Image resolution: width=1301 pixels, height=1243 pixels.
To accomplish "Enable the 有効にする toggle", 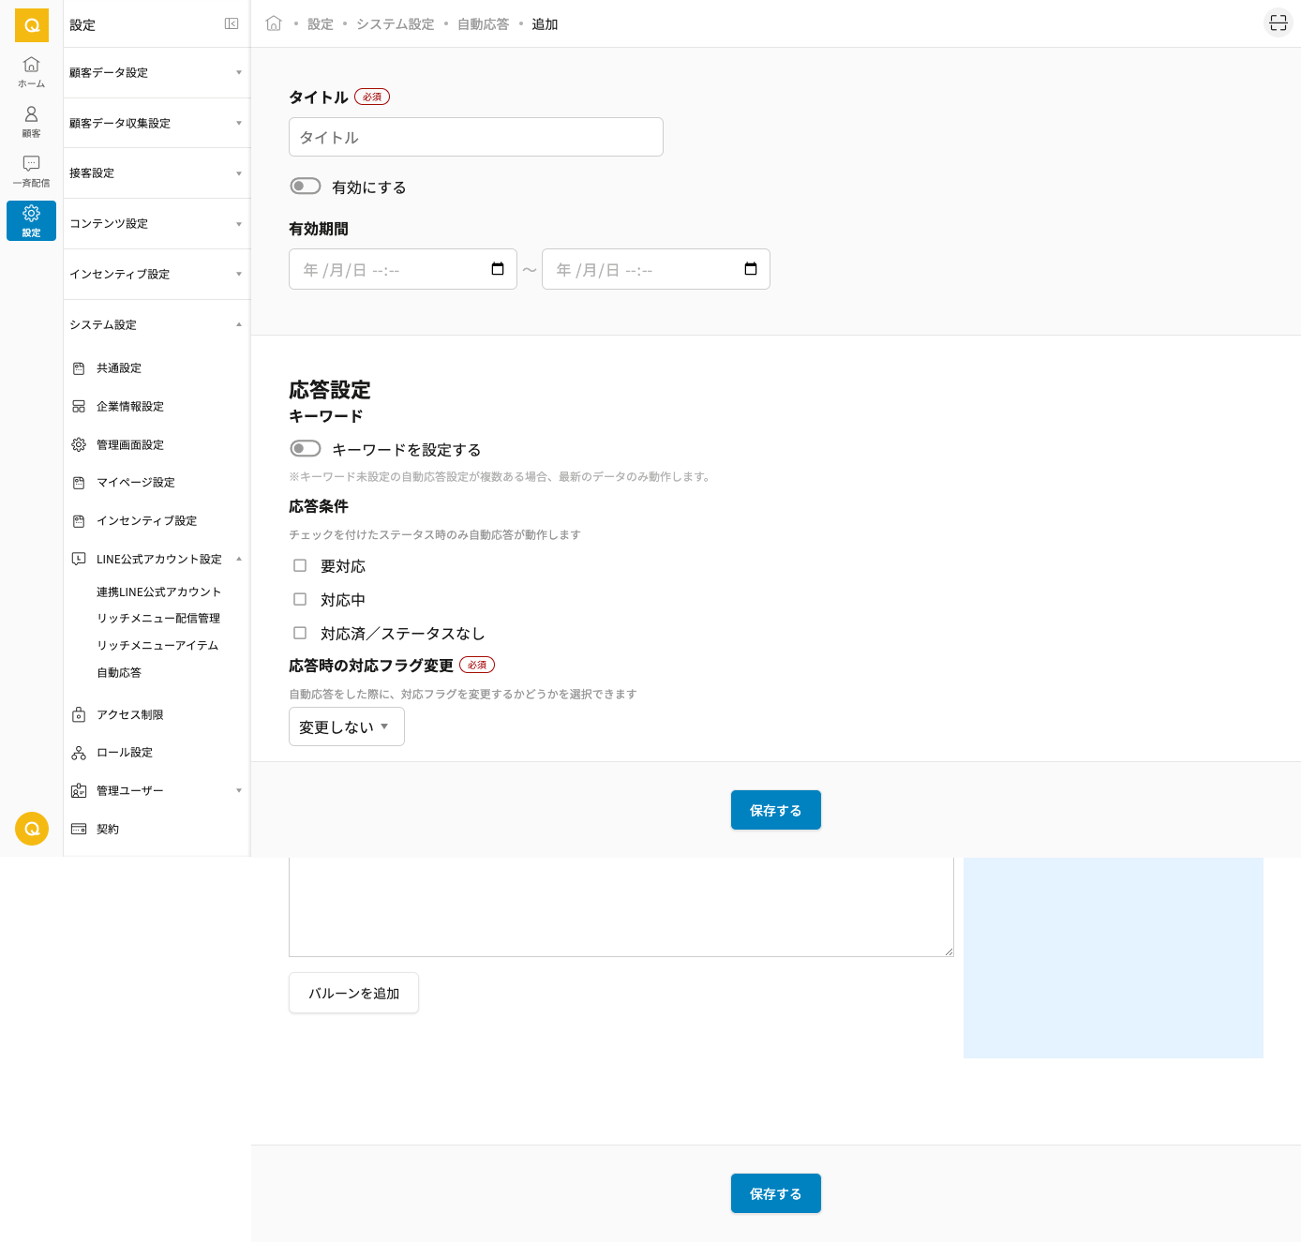I will (x=306, y=187).
